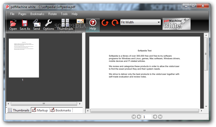216x127 pixels.
Task: Switch to the Bookmarks bottom tab
Action: click(61, 110)
